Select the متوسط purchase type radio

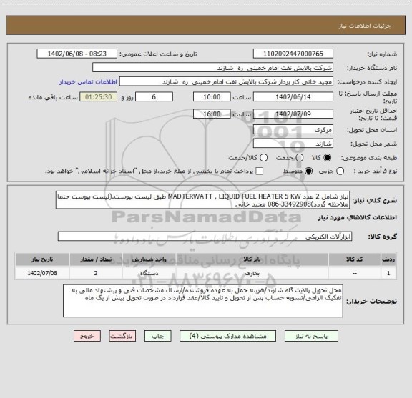(x=308, y=171)
